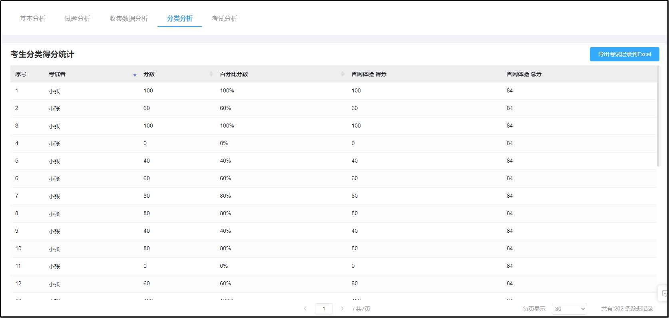
Task: Open the 每页显示 rows-per-page dropdown
Action: (x=569, y=308)
